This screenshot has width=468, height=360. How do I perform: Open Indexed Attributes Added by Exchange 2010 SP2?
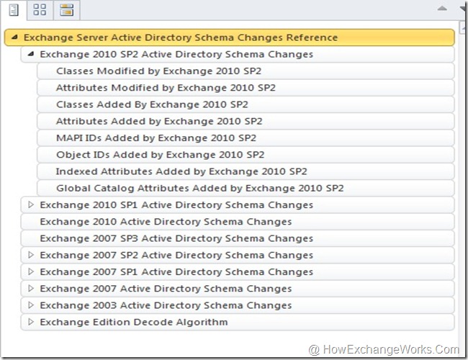point(246,171)
